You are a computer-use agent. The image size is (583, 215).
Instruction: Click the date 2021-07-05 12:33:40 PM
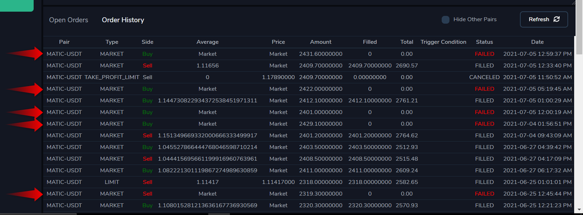click(x=537, y=65)
